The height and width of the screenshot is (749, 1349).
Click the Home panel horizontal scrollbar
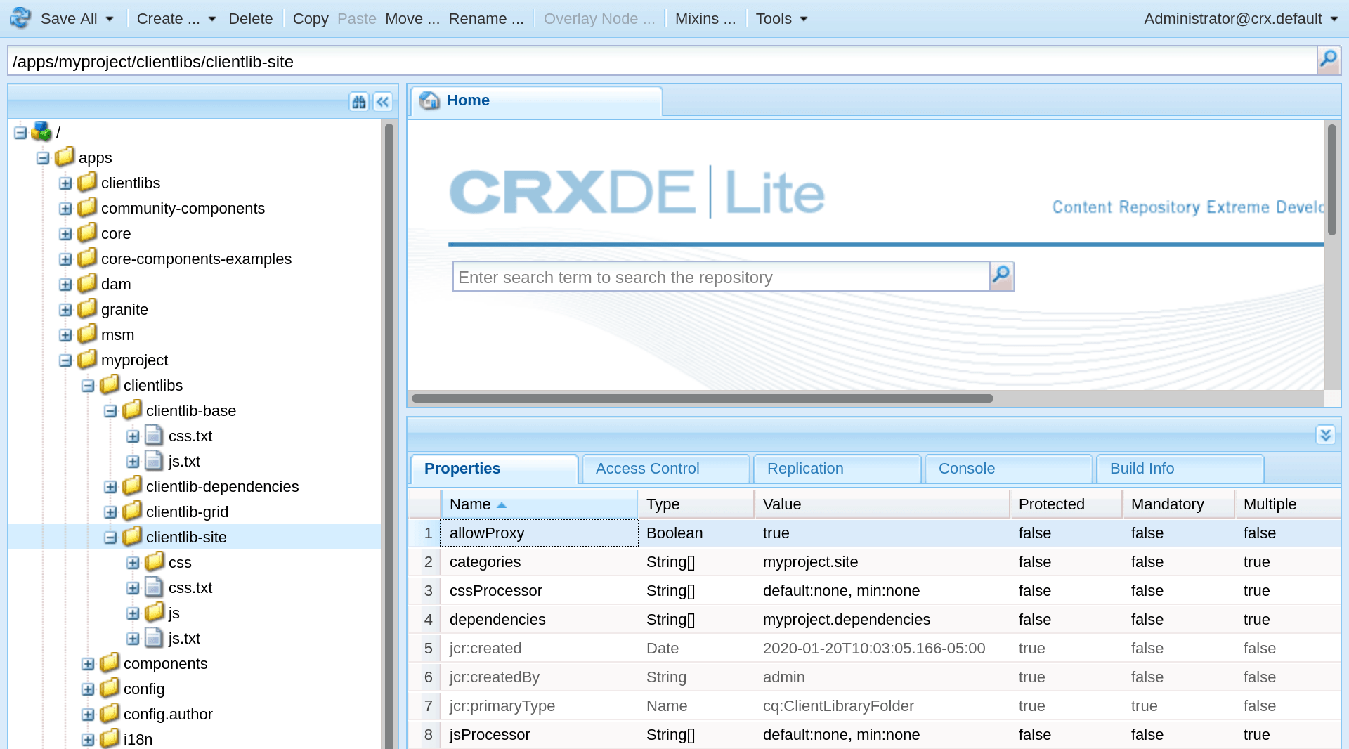pyautogui.click(x=703, y=398)
